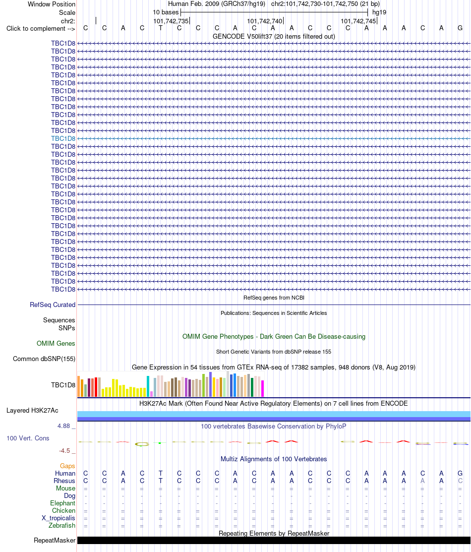471x552 pixels.
Task: Click the Common dbSNP(155) track label
Action: pos(44,359)
